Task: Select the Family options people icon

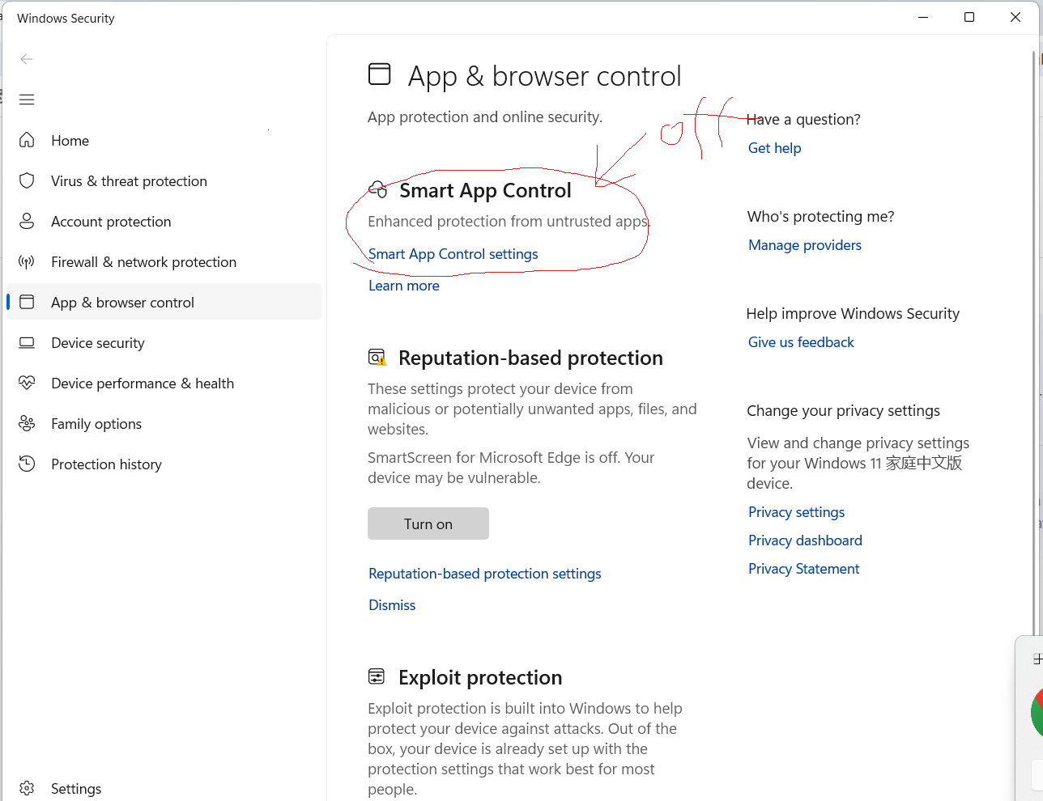Action: pos(27,424)
